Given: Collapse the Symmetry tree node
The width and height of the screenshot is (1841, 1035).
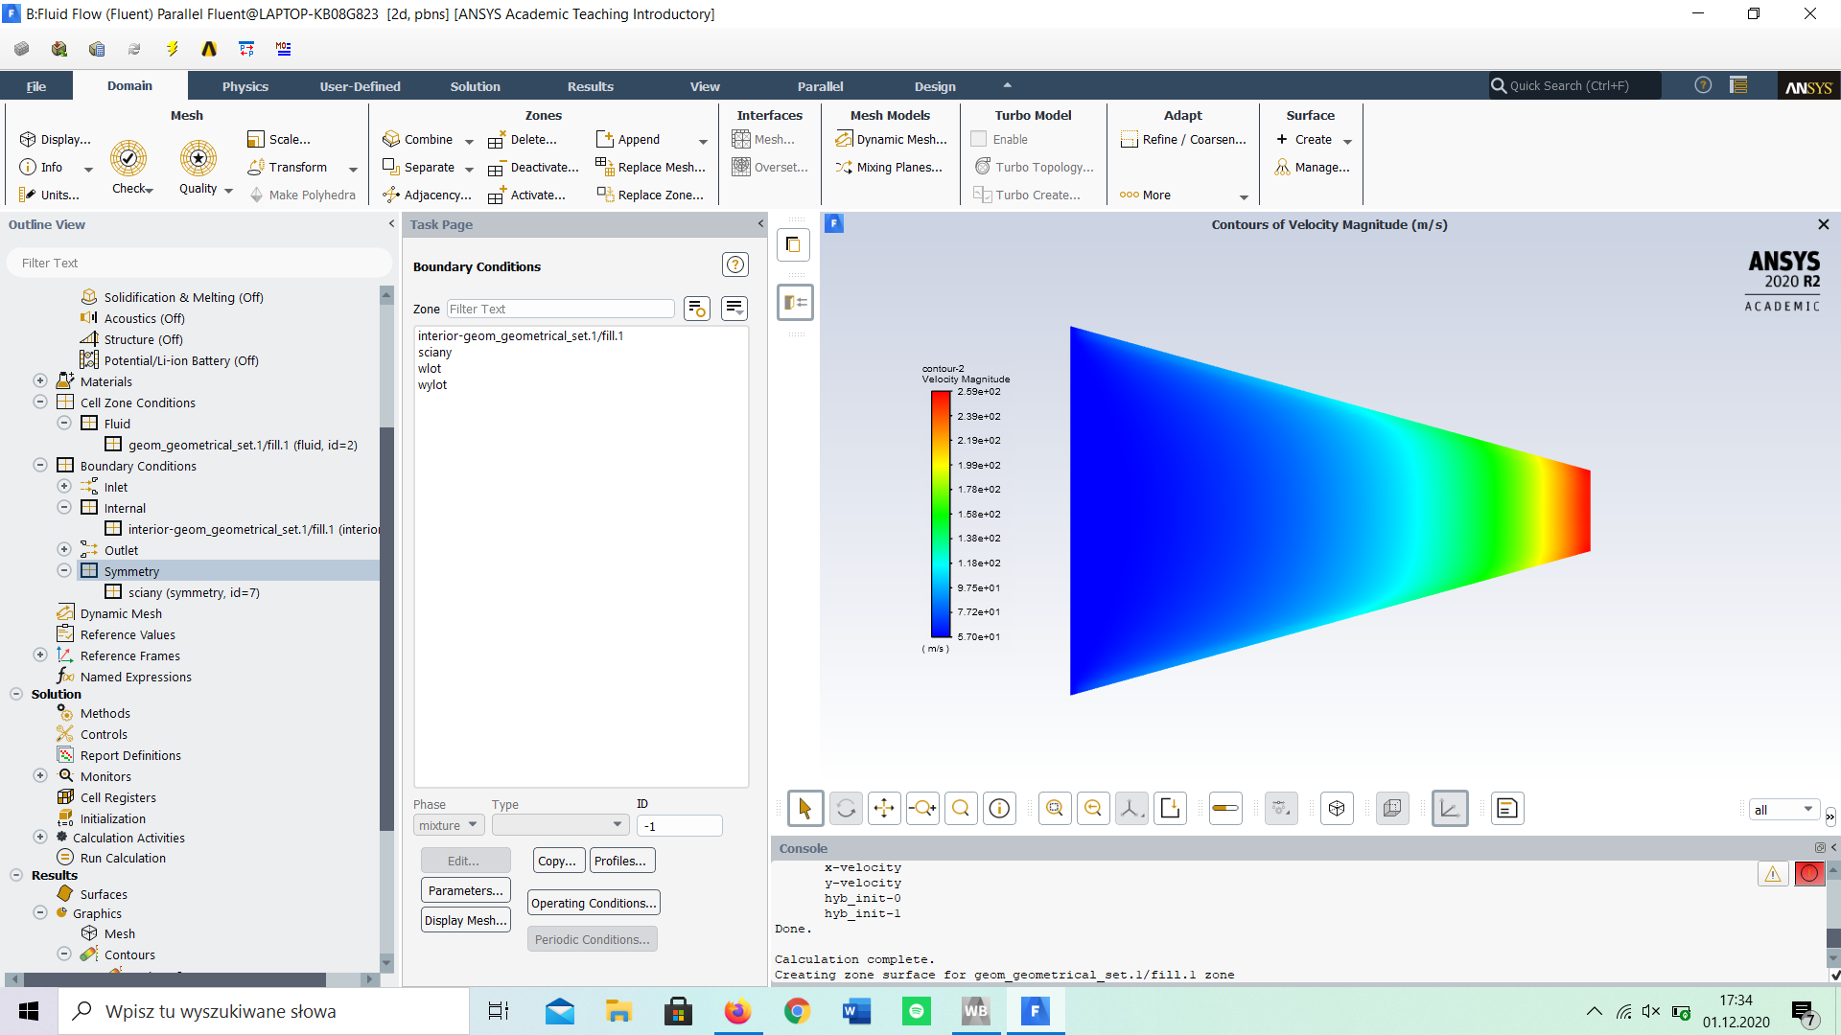Looking at the screenshot, I should tap(64, 571).
